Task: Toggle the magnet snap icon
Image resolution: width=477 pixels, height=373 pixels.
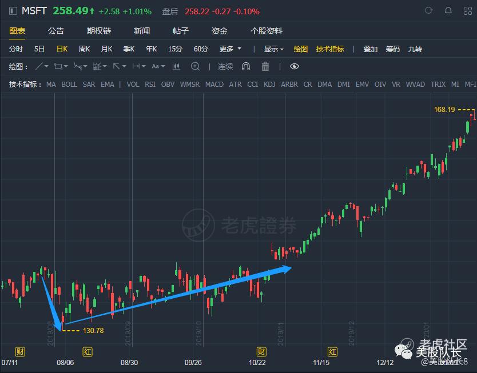Action: click(x=246, y=66)
